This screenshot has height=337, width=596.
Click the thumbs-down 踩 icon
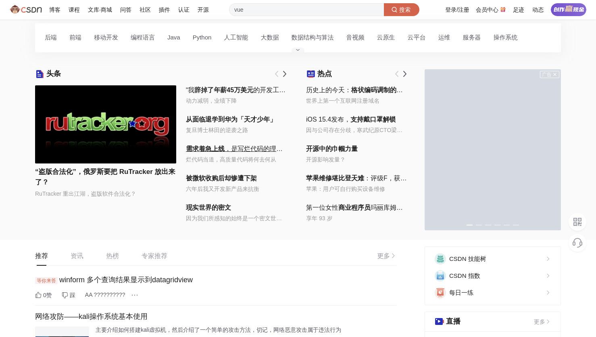coord(65,295)
